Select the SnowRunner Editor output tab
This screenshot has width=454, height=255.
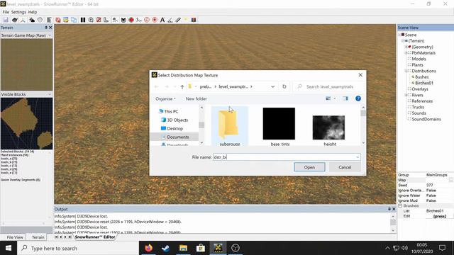point(95,237)
